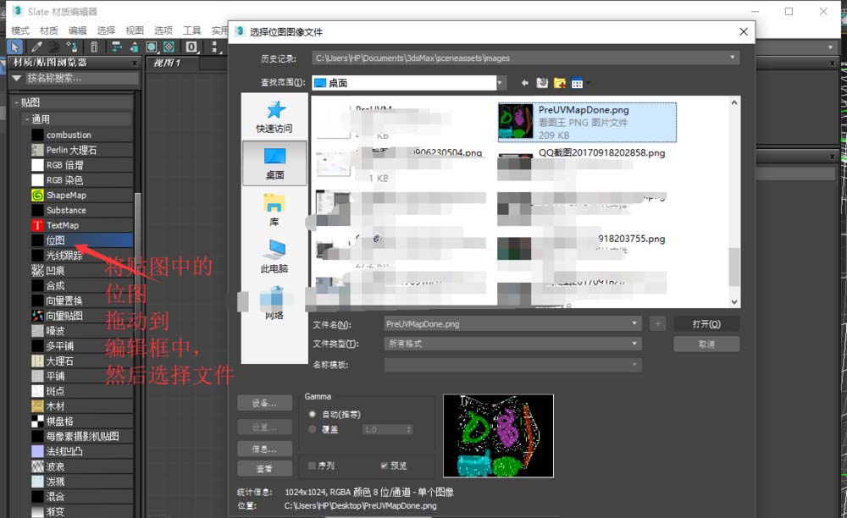Viewport: 847px width, 518px height.
Task: Select the 位图 (Bitmap) map entry
Action: [x=82, y=240]
